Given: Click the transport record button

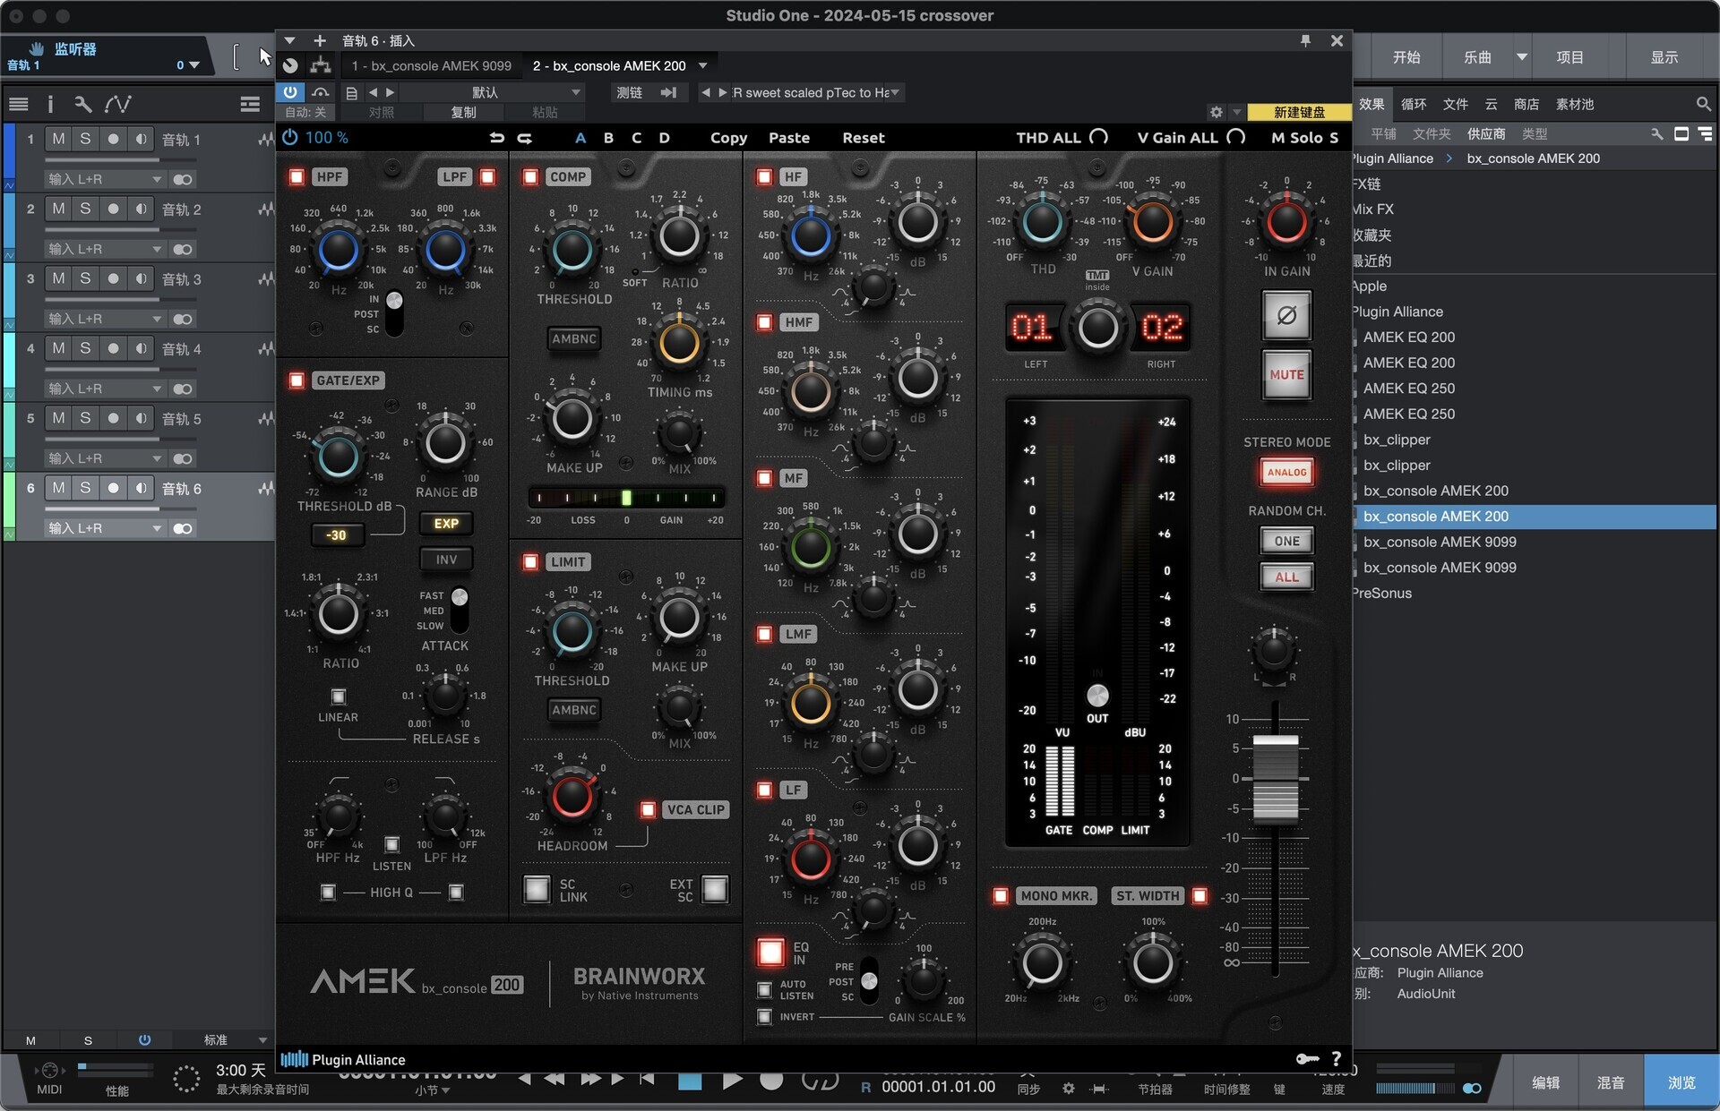Looking at the screenshot, I should coord(771,1081).
